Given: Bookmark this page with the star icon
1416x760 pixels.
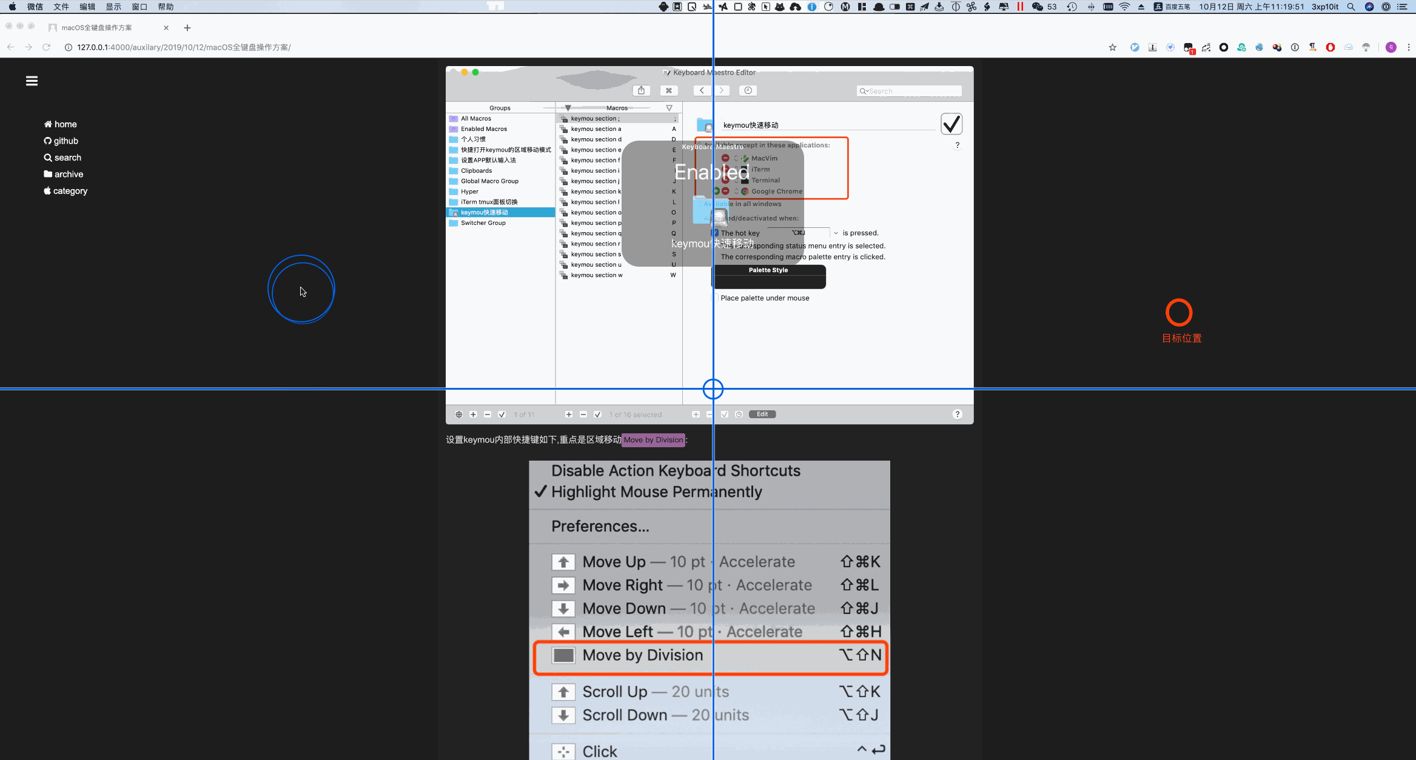Looking at the screenshot, I should tap(1112, 47).
